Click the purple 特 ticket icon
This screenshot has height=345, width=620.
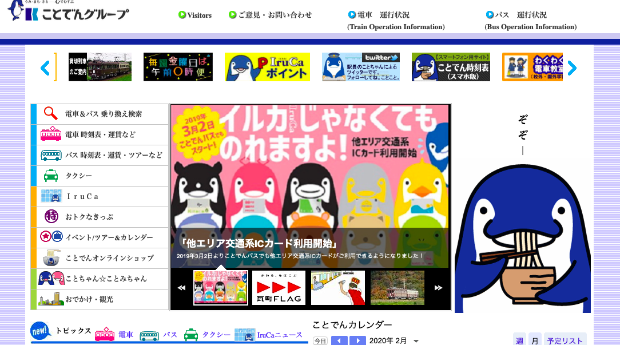[x=51, y=216]
